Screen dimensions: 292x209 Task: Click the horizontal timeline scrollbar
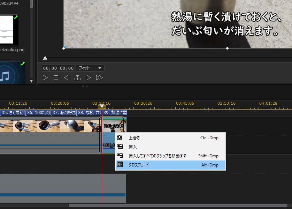178,206
